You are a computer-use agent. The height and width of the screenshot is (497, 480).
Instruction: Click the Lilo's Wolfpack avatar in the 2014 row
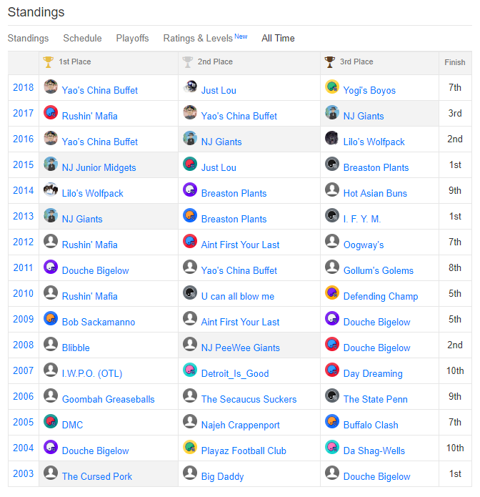tap(51, 190)
